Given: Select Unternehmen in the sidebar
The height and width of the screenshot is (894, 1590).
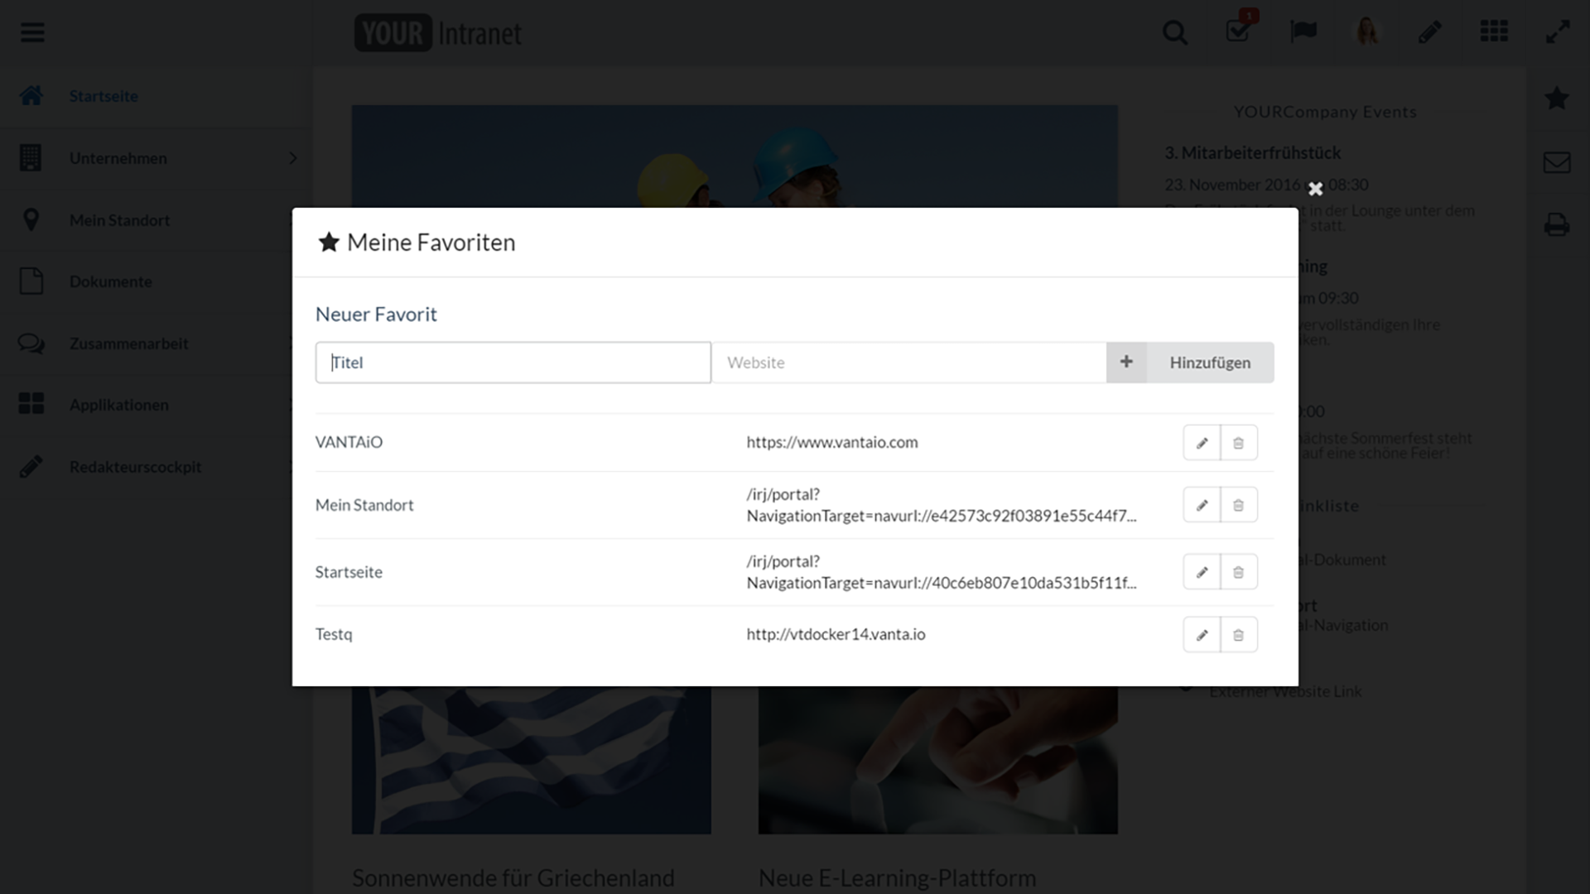Looking at the screenshot, I should (x=156, y=158).
